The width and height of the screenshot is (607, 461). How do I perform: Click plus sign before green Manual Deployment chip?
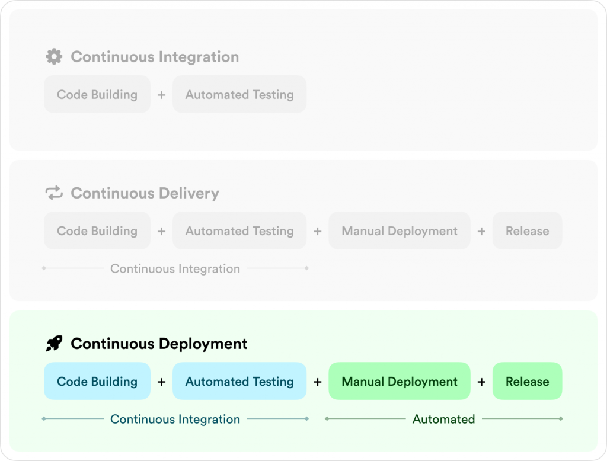pyautogui.click(x=318, y=382)
